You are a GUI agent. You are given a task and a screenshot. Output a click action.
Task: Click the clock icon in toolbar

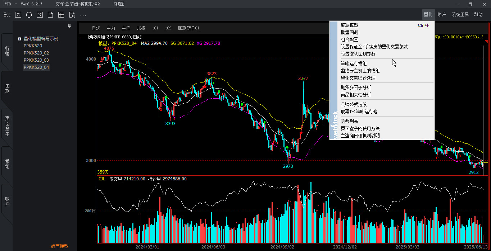click(29, 15)
